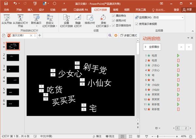Move animation earlier with up arrow

[181, 47]
